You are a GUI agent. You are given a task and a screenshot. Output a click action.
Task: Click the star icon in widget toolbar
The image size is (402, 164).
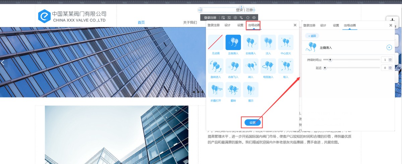pyautogui.click(x=248, y=17)
